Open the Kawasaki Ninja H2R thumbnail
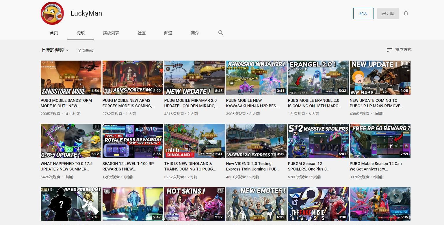Image resolution: width=444 pixels, height=225 pixels. [257, 78]
